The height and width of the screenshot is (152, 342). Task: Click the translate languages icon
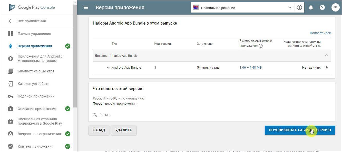95,115
